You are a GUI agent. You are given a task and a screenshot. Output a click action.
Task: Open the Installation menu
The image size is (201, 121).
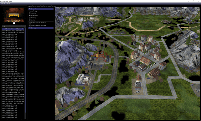6,4
